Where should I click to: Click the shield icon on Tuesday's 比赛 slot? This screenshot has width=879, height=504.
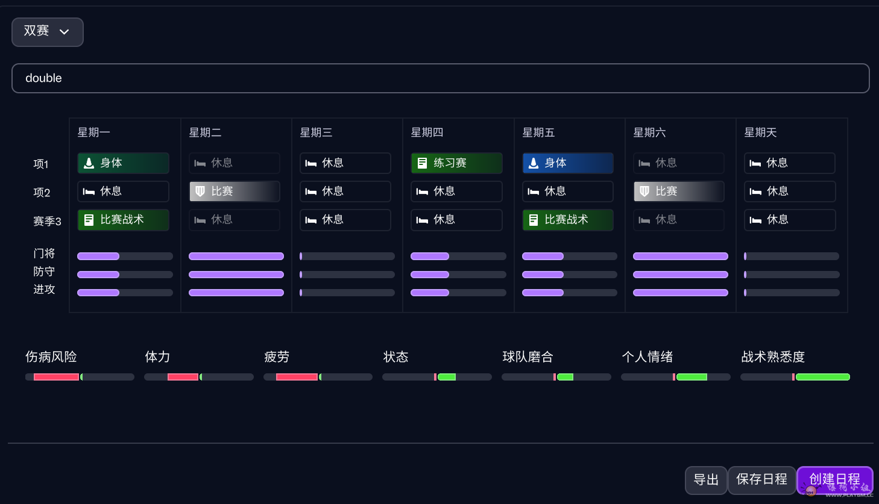200,191
